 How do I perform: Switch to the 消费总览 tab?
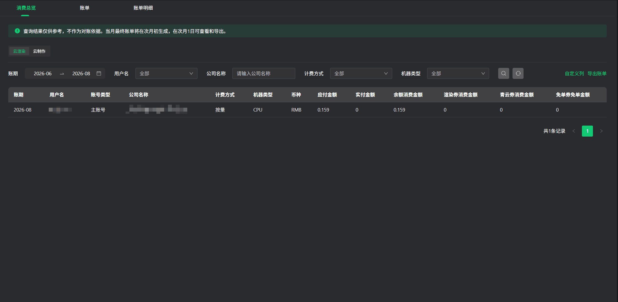[26, 8]
